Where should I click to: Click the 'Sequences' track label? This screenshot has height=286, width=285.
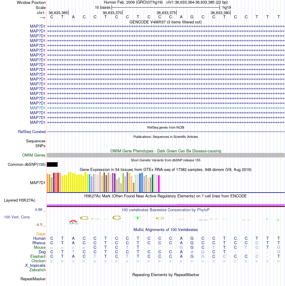click(36, 141)
